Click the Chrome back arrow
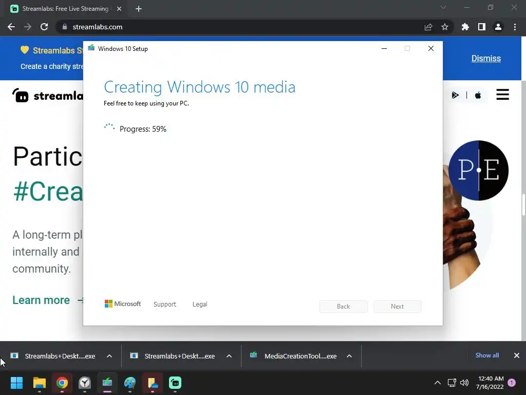526x395 pixels. 11,27
